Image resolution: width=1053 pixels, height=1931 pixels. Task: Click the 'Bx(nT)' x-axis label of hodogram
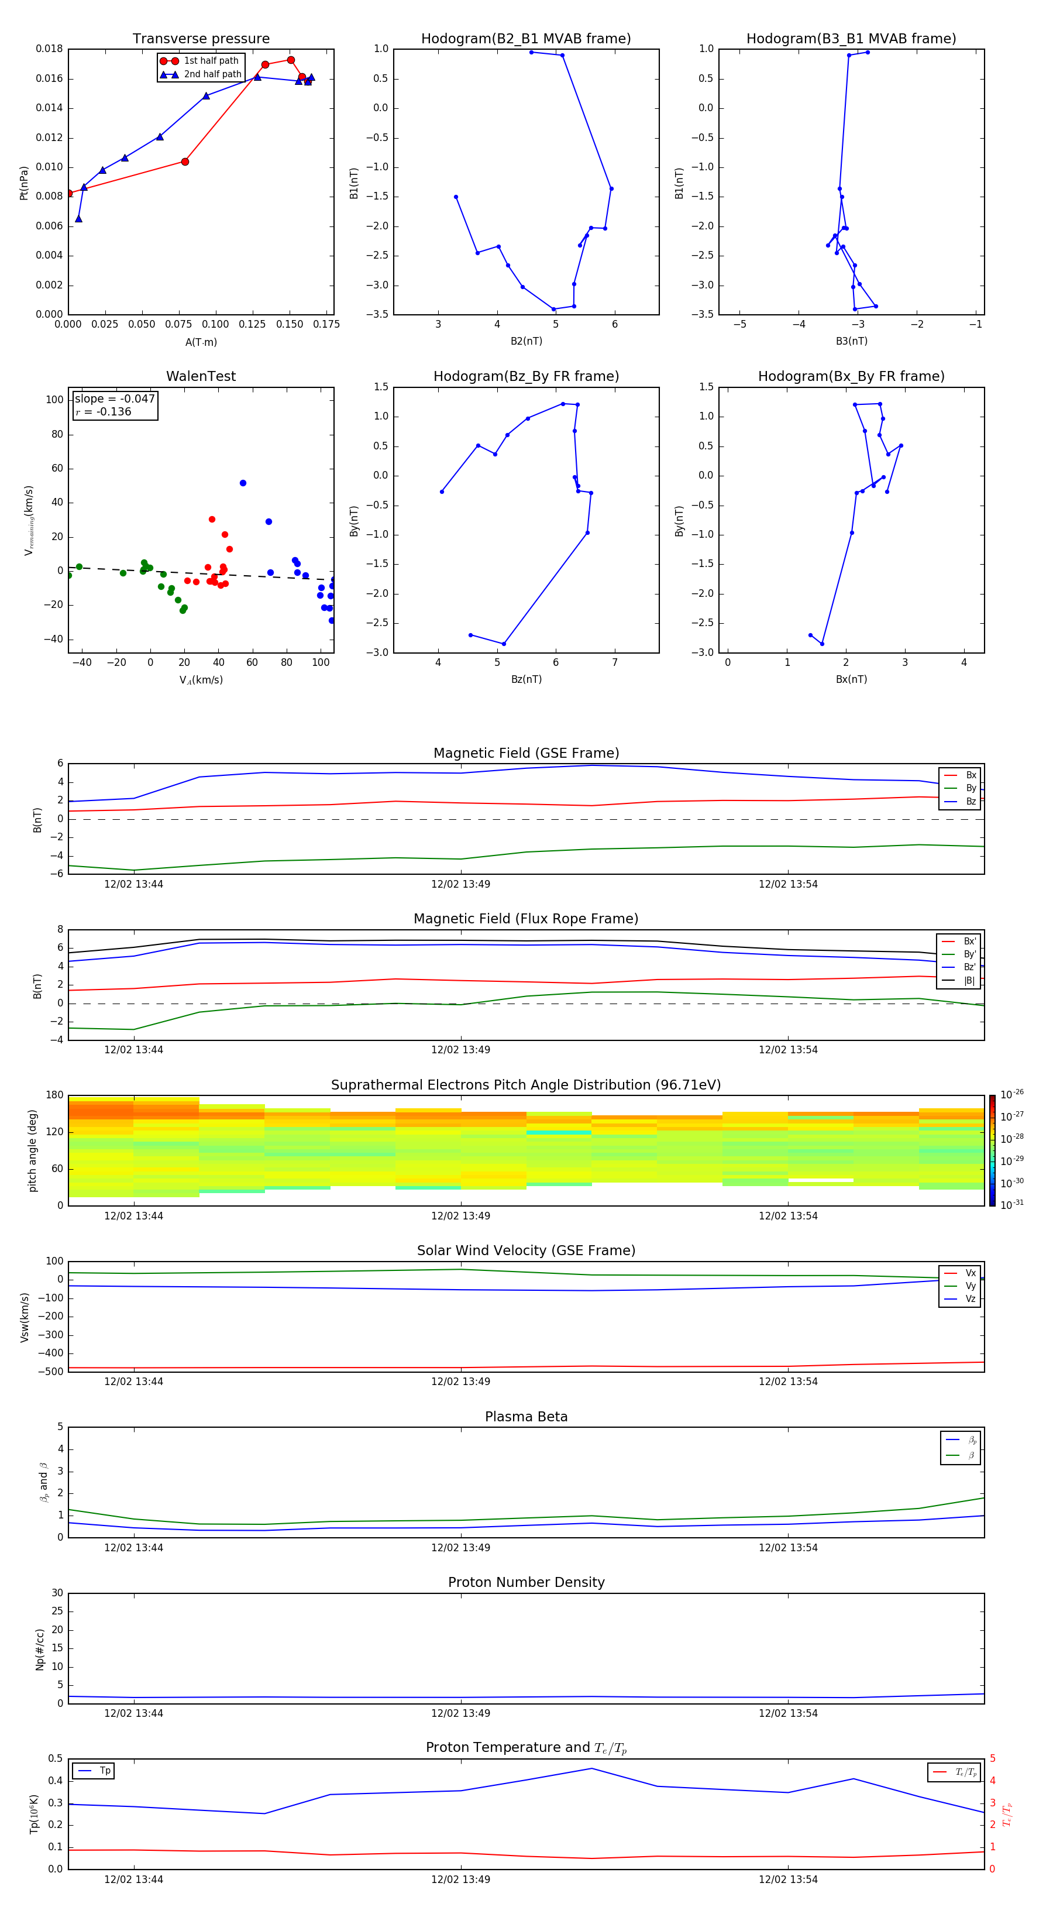pyautogui.click(x=851, y=679)
